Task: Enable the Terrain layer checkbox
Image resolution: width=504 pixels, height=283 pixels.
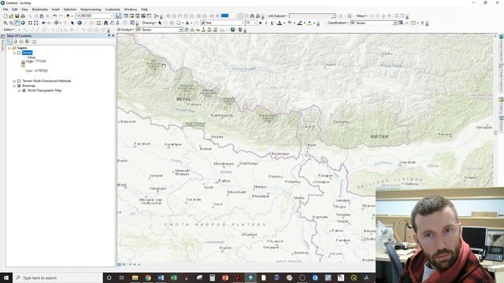Action: [19, 53]
